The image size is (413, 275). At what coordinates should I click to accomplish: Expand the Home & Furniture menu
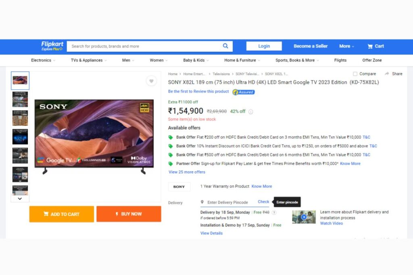click(242, 60)
